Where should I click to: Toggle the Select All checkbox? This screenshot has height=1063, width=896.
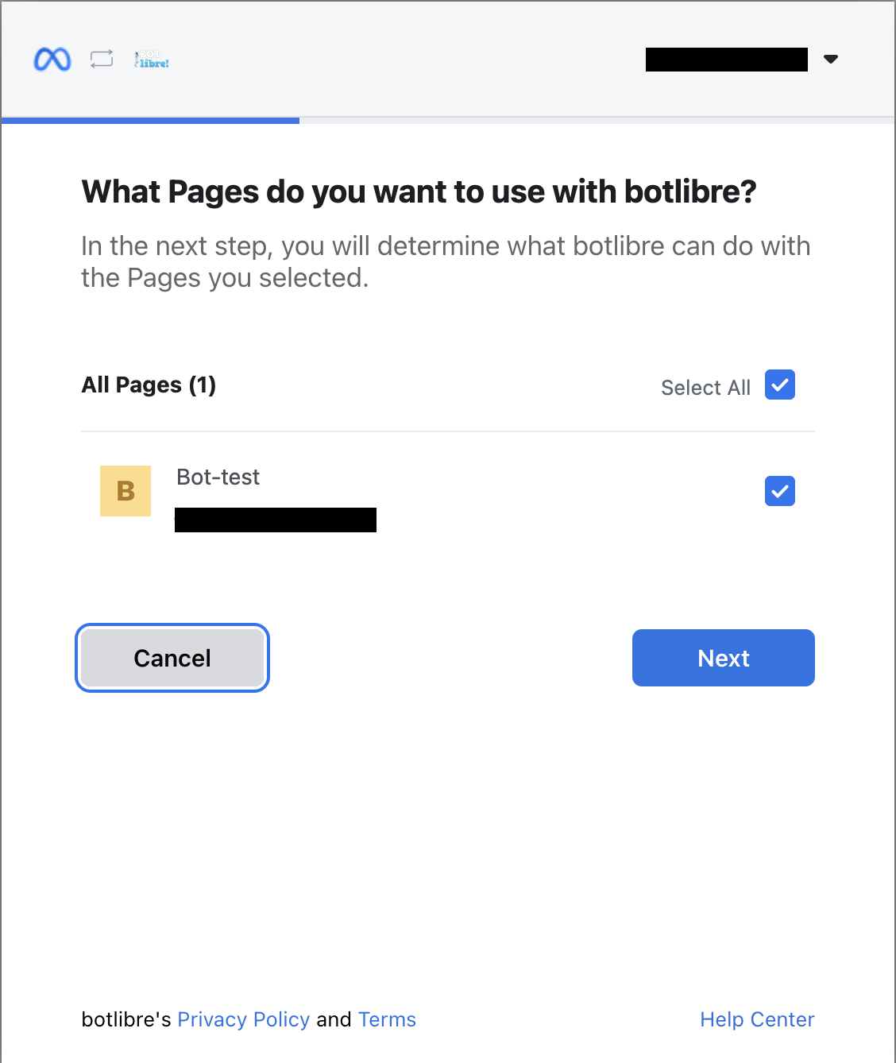[x=780, y=385]
